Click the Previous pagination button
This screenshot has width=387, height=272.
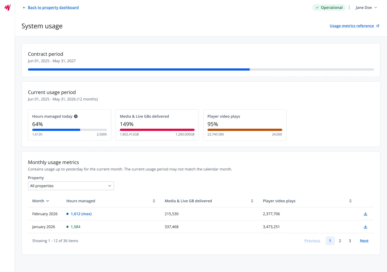pyautogui.click(x=312, y=241)
